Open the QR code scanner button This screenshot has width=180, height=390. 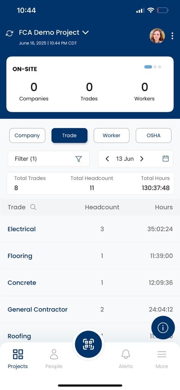tap(88, 344)
